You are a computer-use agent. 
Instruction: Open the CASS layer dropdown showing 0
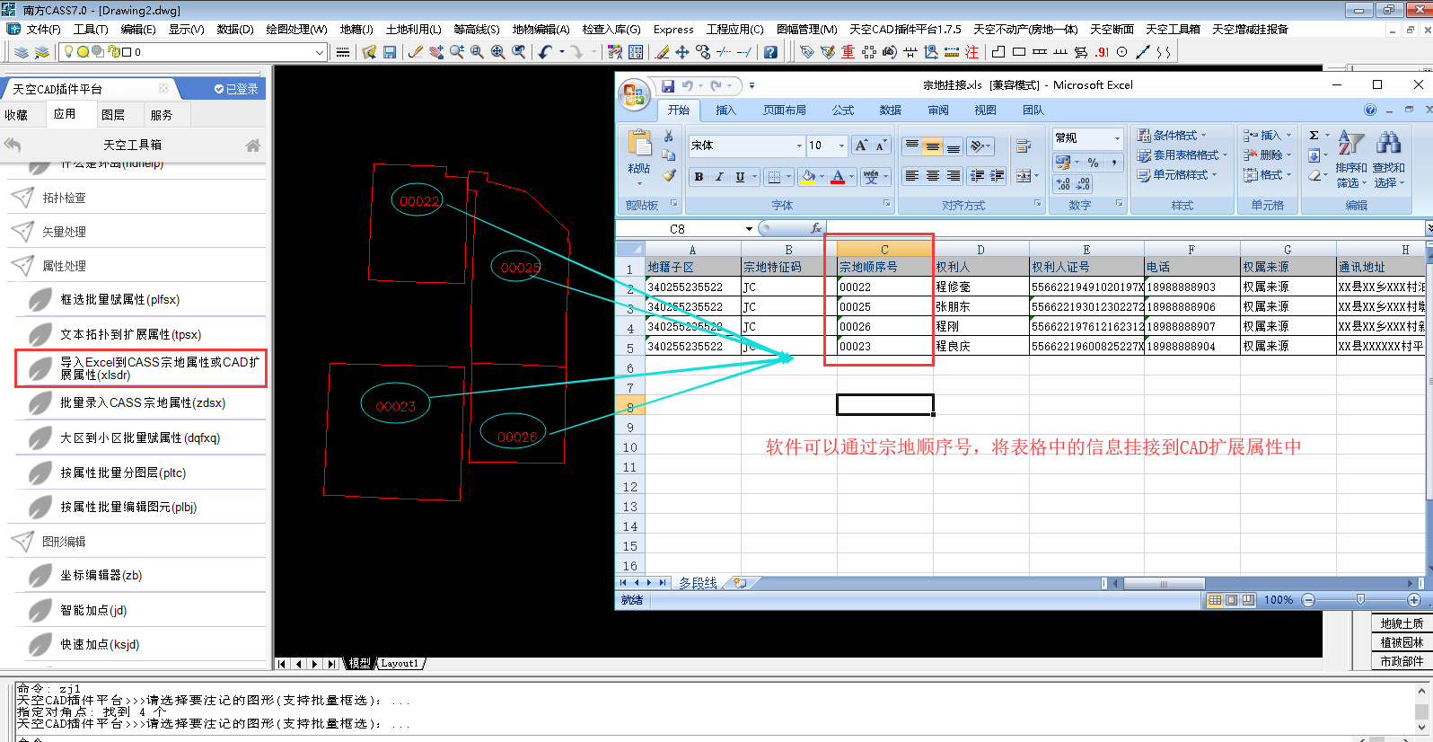319,52
